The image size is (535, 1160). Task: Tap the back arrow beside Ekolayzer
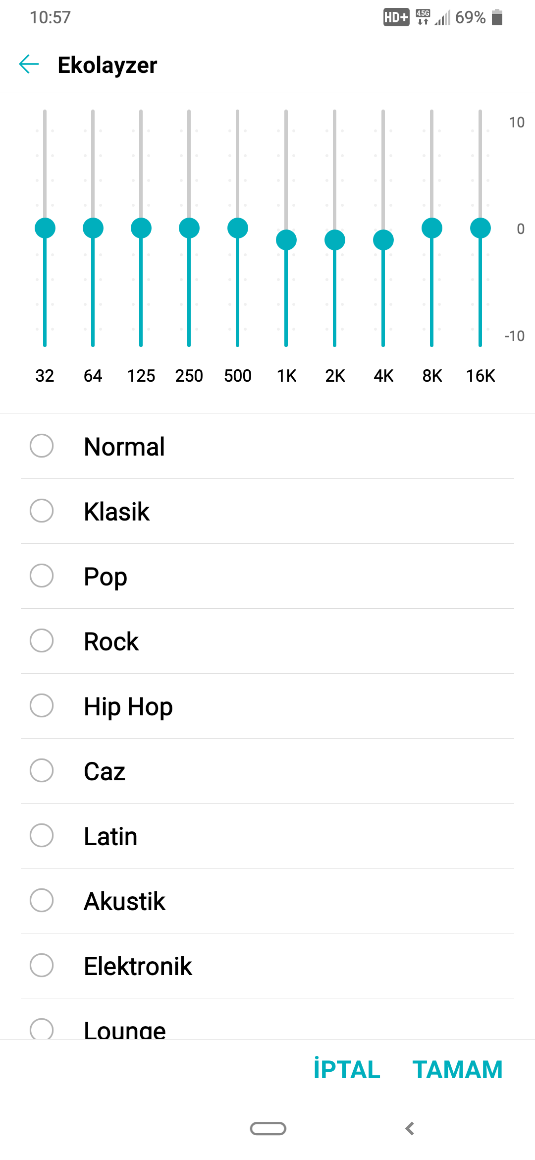29,64
